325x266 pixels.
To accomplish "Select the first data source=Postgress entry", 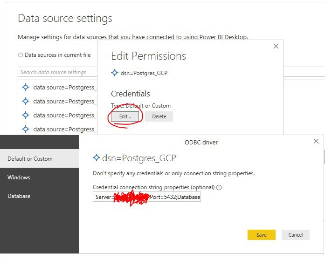I will click(x=59, y=87).
